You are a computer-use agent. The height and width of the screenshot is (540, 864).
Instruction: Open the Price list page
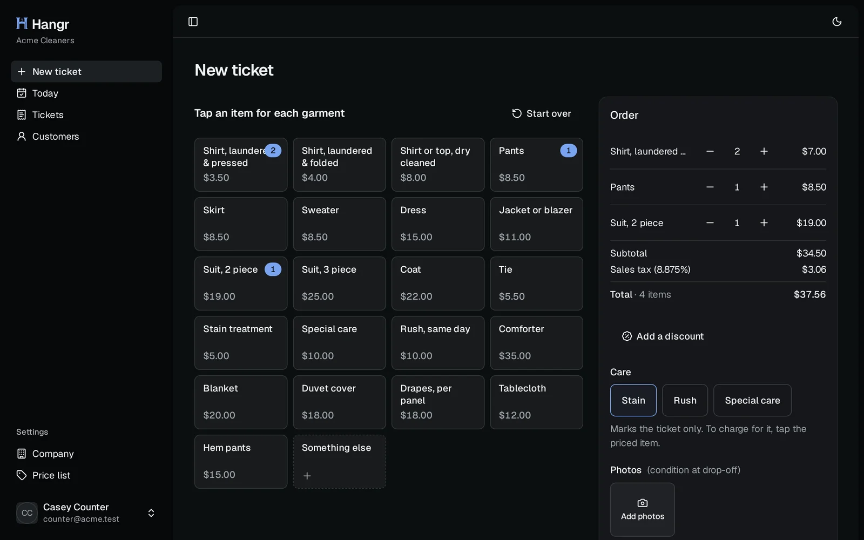[86, 475]
